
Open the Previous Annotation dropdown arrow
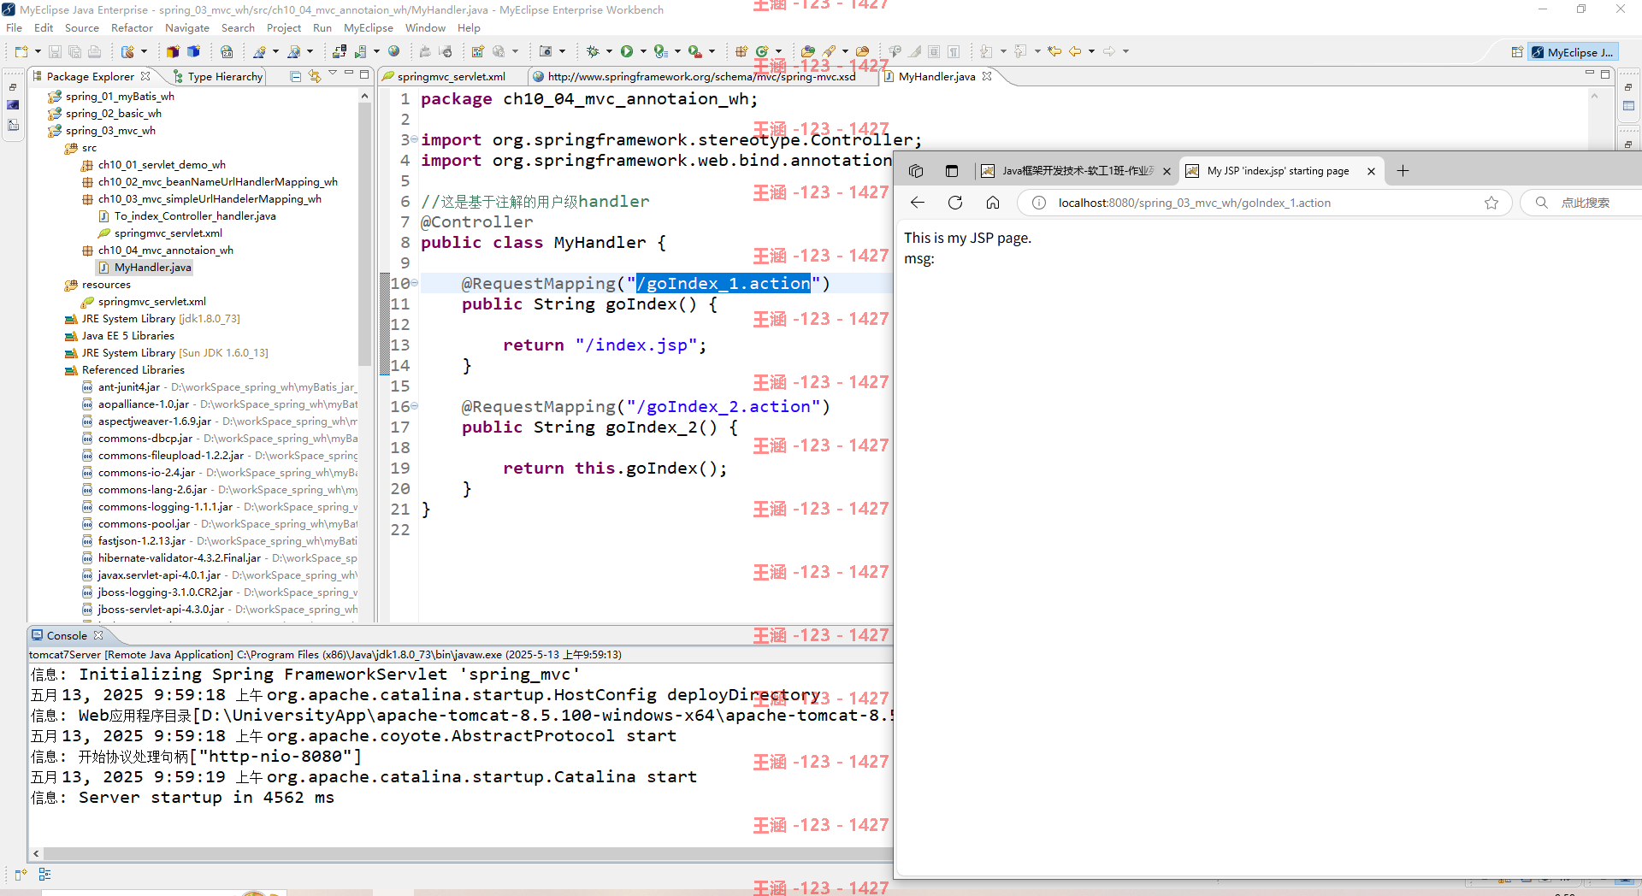point(1037,51)
